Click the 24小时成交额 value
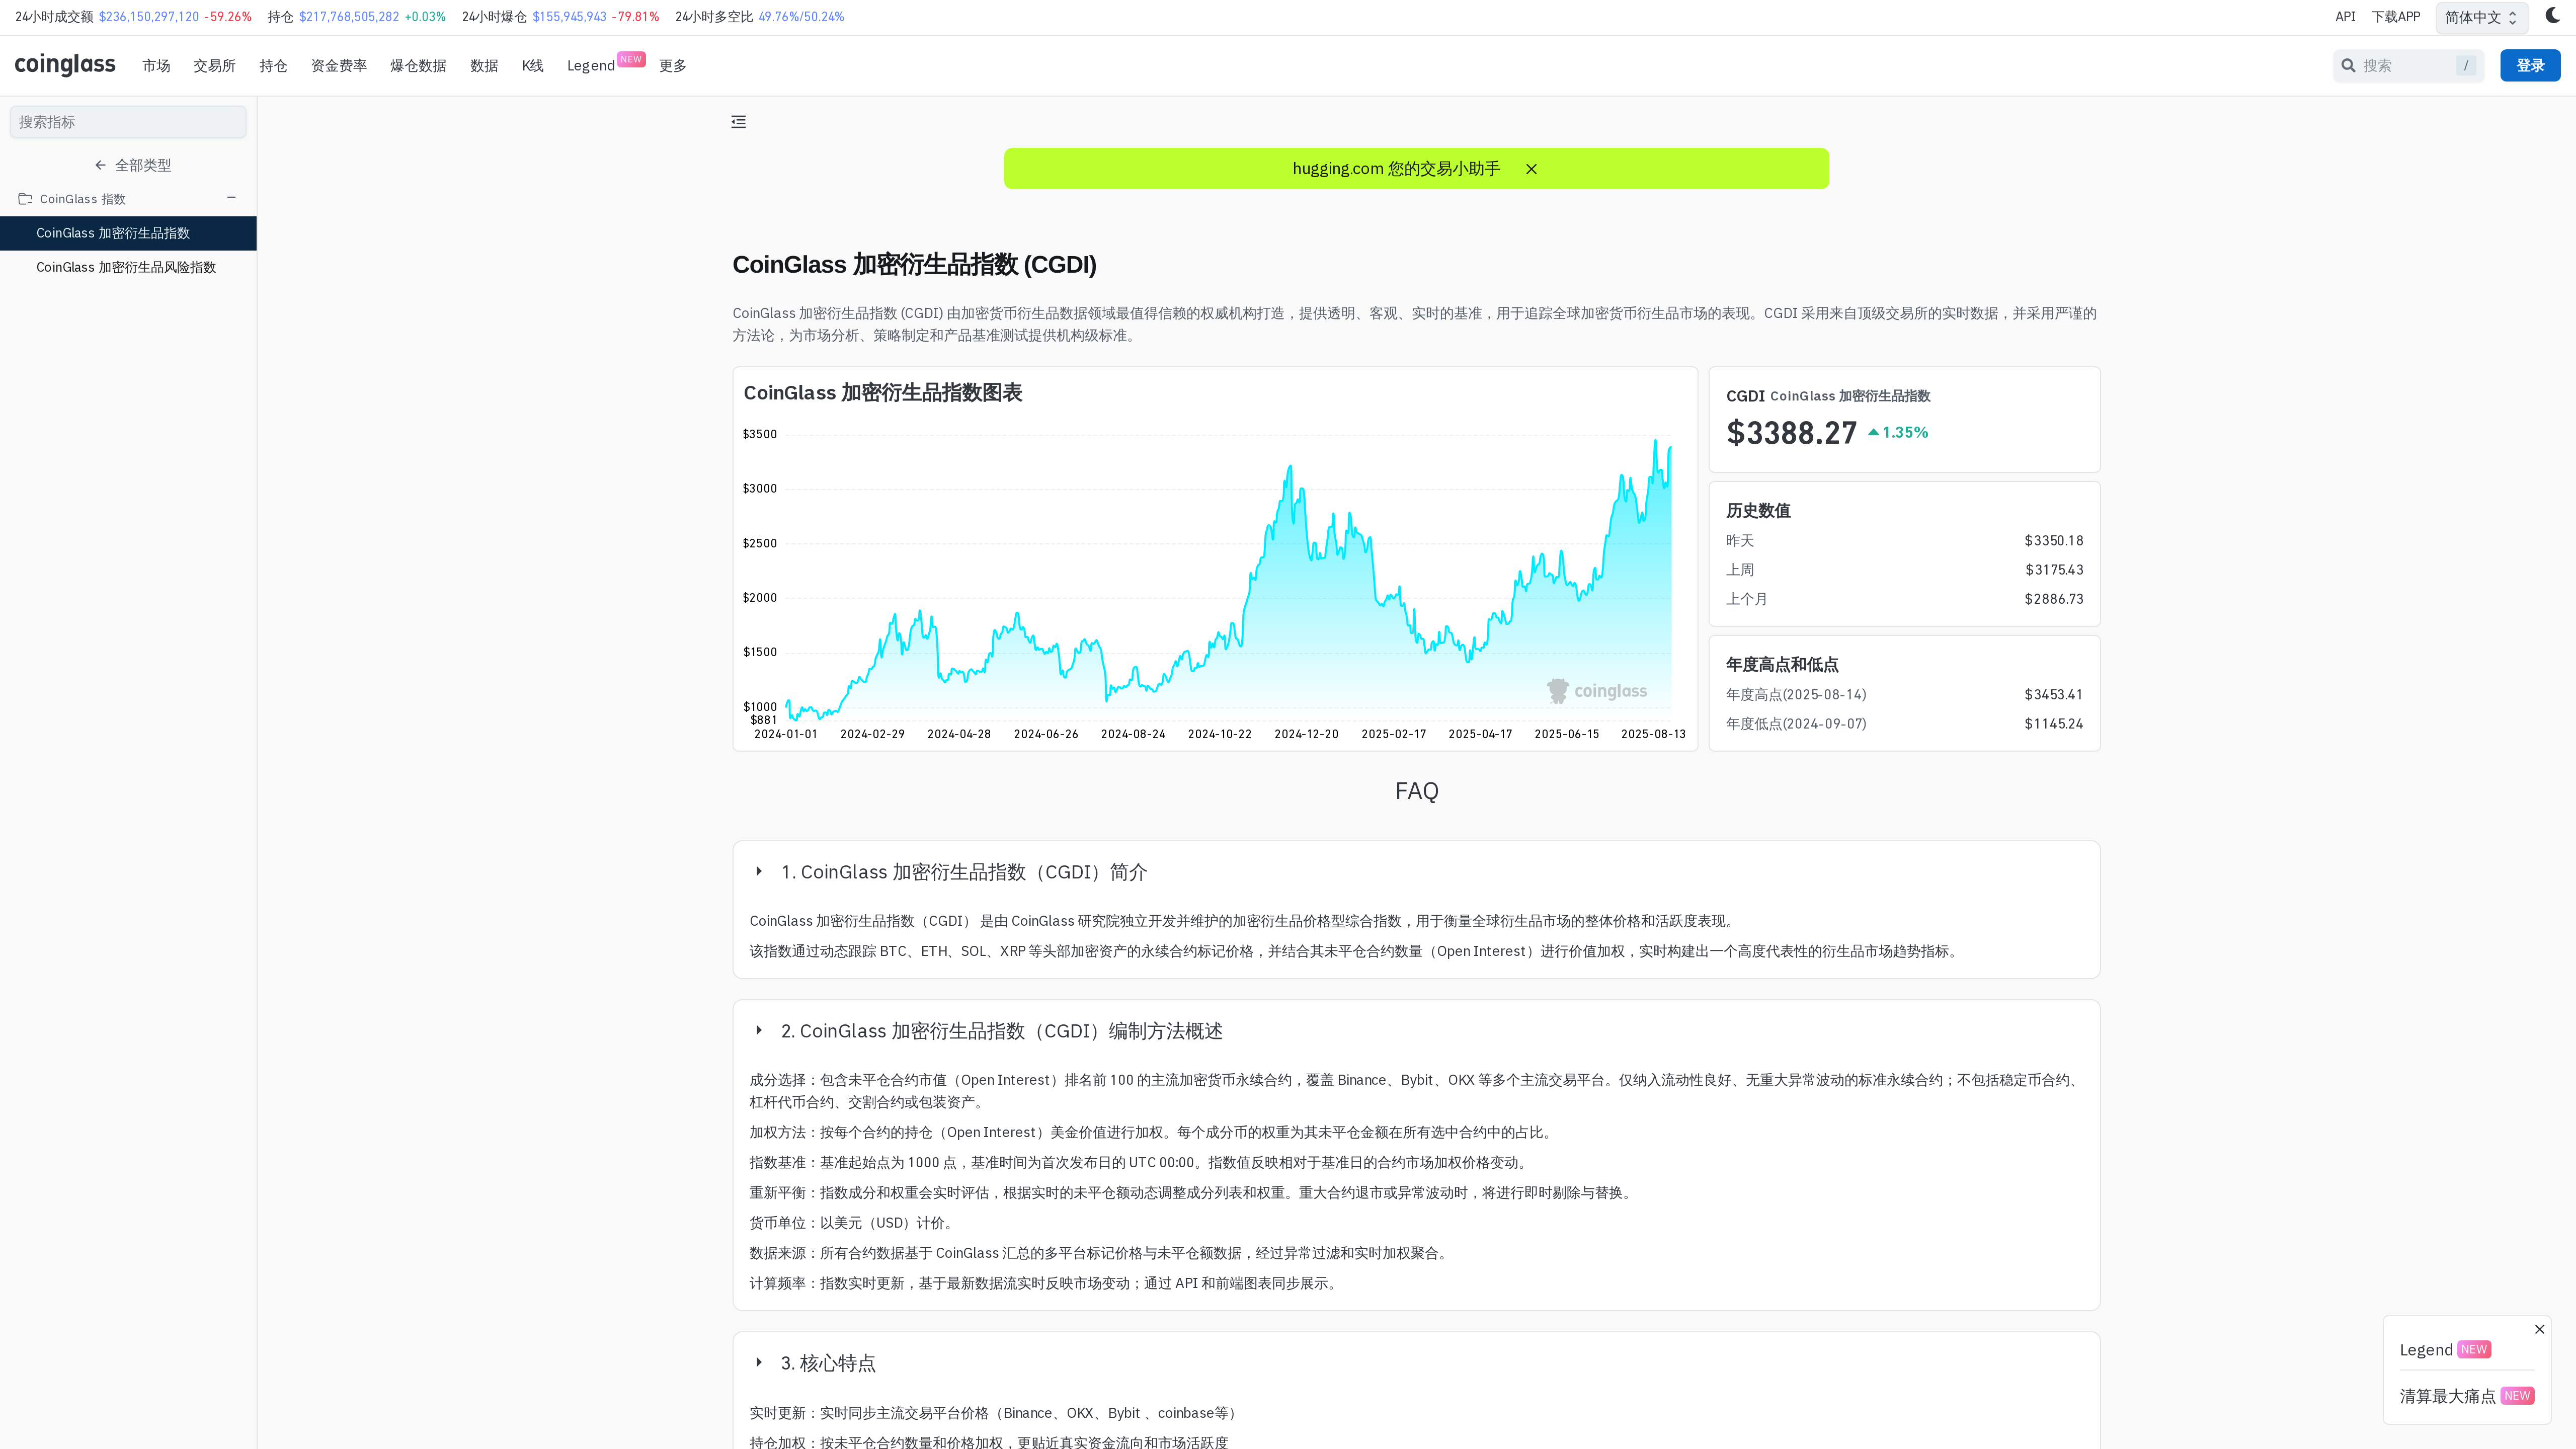 [149, 17]
